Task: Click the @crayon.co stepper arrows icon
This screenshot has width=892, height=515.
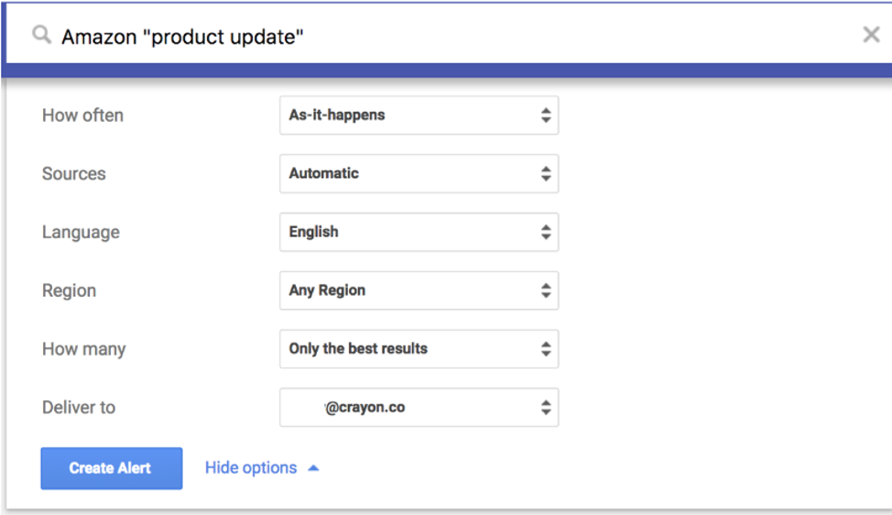Action: [546, 408]
